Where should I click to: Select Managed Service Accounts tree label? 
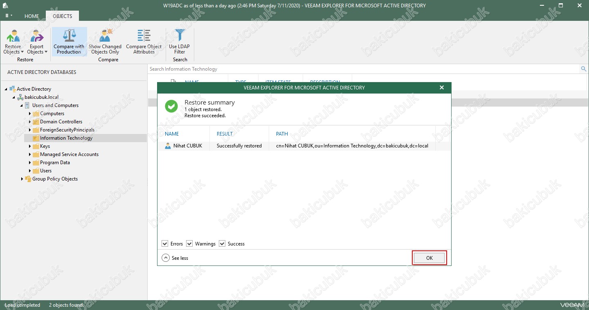(69, 154)
